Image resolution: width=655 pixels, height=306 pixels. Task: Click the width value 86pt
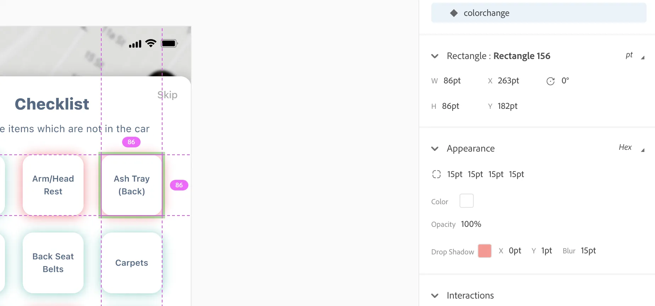(452, 81)
